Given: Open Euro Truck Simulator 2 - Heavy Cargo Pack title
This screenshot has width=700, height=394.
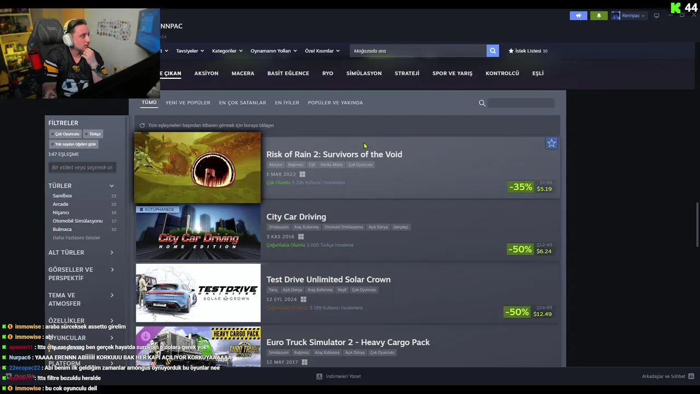Looking at the screenshot, I should (x=348, y=343).
